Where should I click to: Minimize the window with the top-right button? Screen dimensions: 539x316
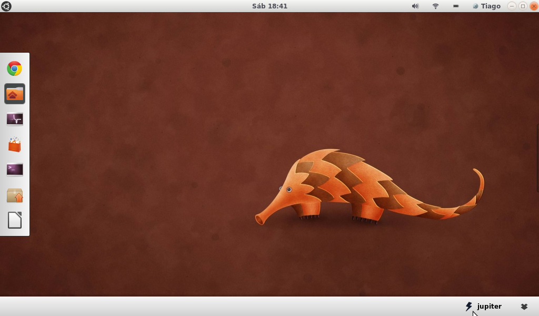(512, 6)
